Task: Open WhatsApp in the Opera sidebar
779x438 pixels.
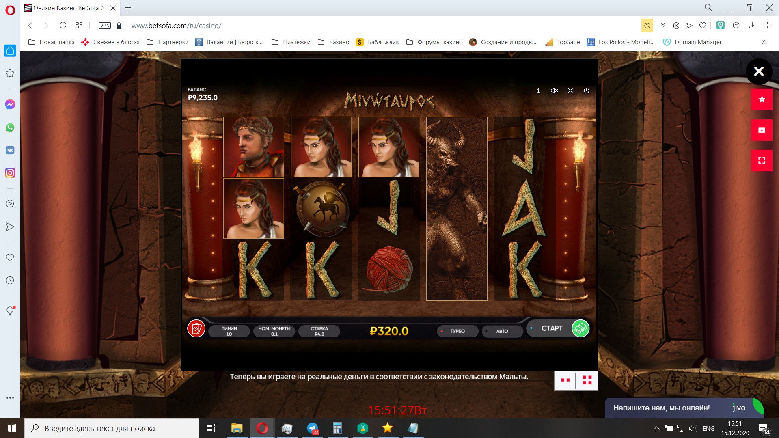Action: coord(10,127)
